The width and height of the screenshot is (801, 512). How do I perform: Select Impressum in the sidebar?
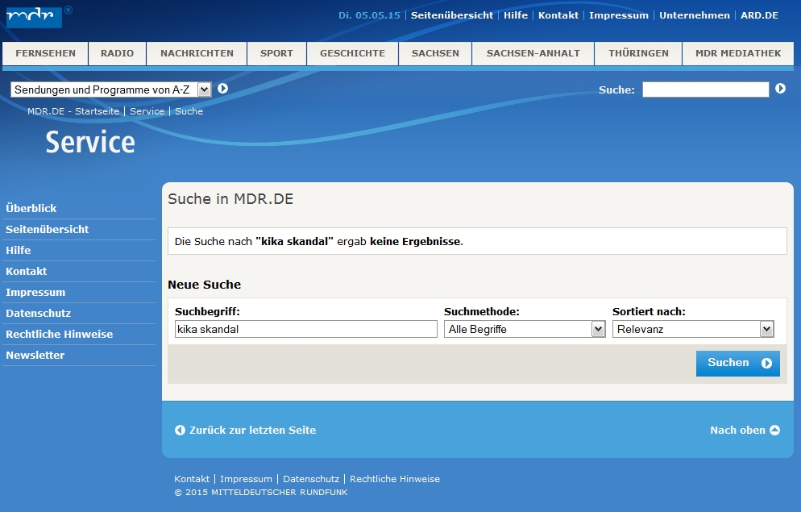pyautogui.click(x=35, y=292)
